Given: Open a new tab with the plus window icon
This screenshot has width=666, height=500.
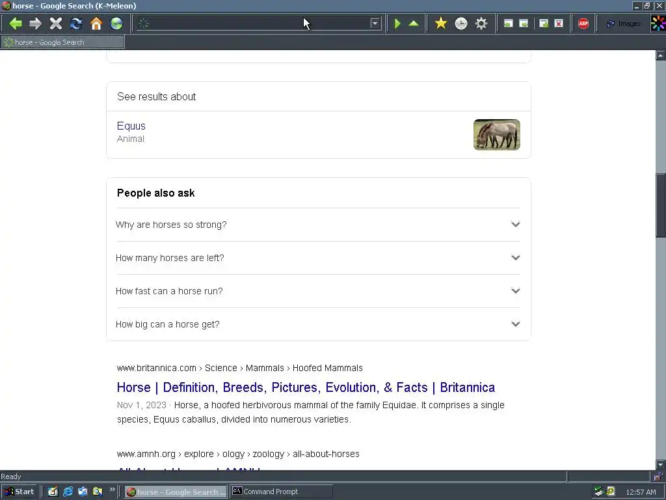Looking at the screenshot, I should (544, 24).
